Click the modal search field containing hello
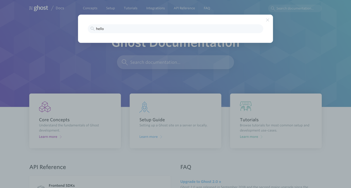This screenshot has width=351, height=188. pos(175,29)
